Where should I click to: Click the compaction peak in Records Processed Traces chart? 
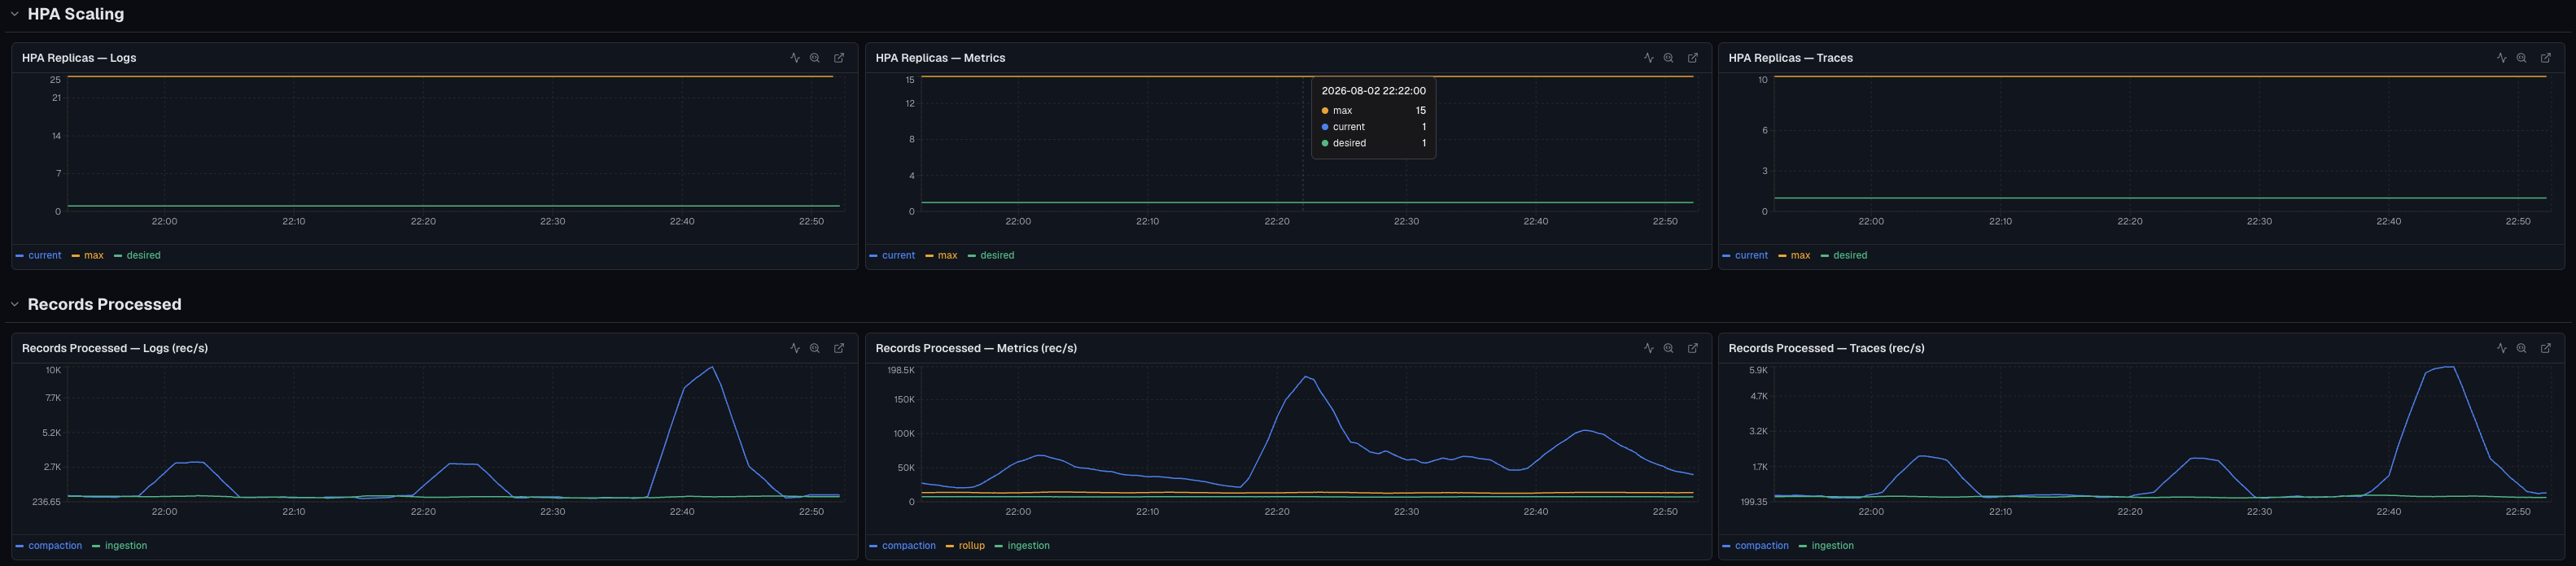click(x=2446, y=368)
